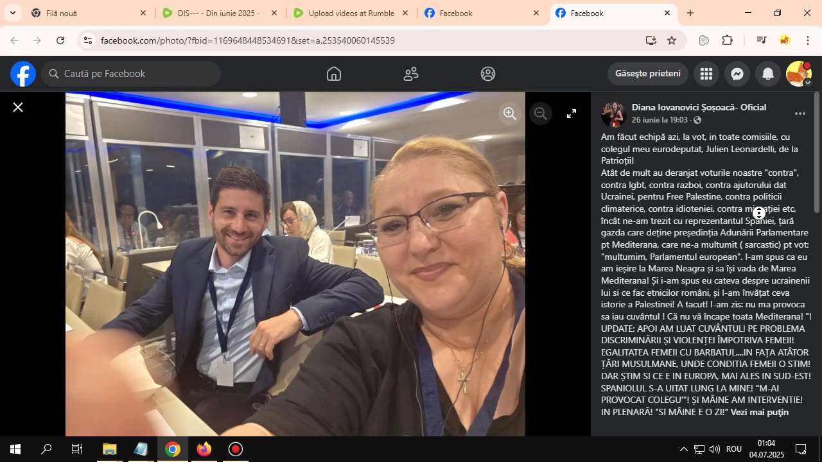822x462 pixels.
Task: Open Diana Iovanovici Șoșoacă- Oficial page link
Action: click(x=699, y=107)
